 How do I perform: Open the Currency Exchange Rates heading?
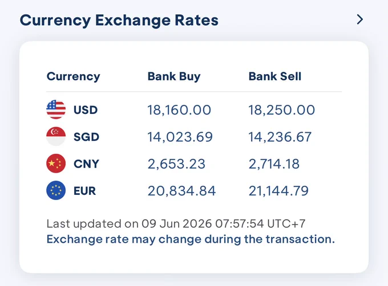(119, 20)
